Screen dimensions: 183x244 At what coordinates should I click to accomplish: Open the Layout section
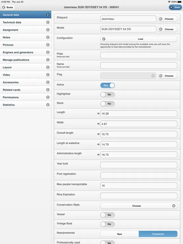pos(25,67)
